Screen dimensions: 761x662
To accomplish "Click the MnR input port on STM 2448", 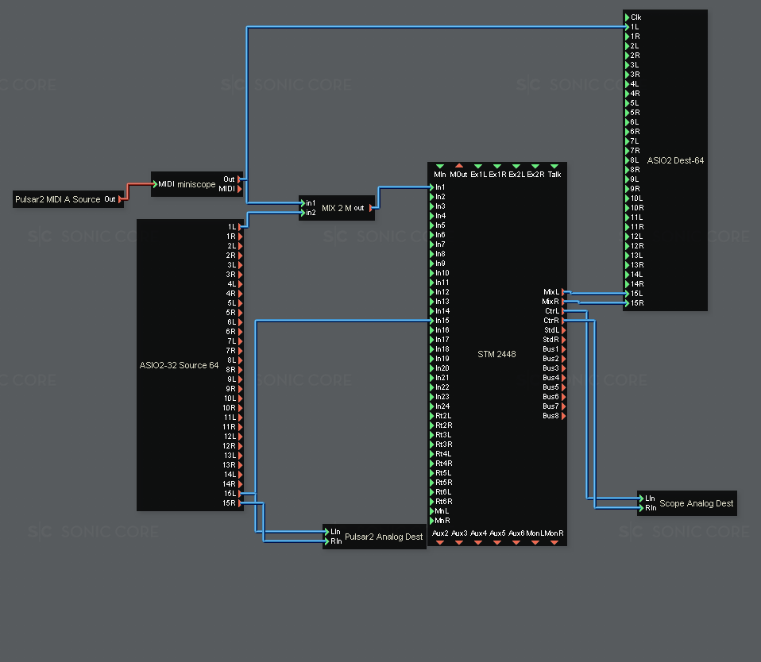I will [432, 521].
